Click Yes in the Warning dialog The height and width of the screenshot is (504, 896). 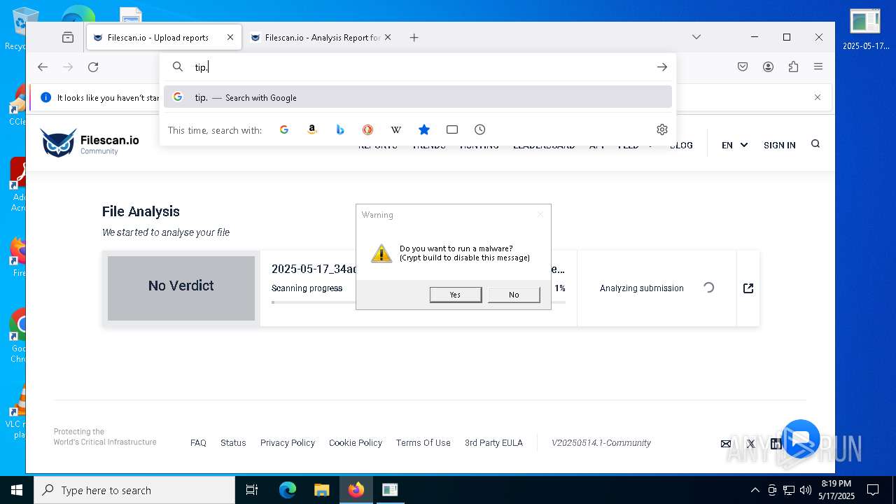[x=456, y=295]
